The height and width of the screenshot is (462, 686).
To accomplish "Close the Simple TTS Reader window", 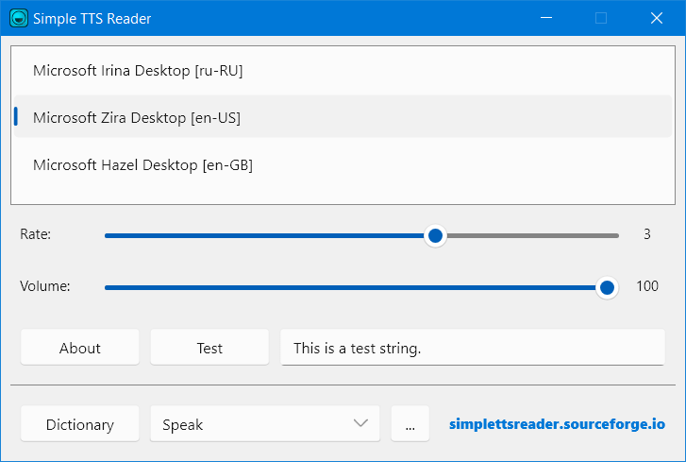I will point(657,18).
